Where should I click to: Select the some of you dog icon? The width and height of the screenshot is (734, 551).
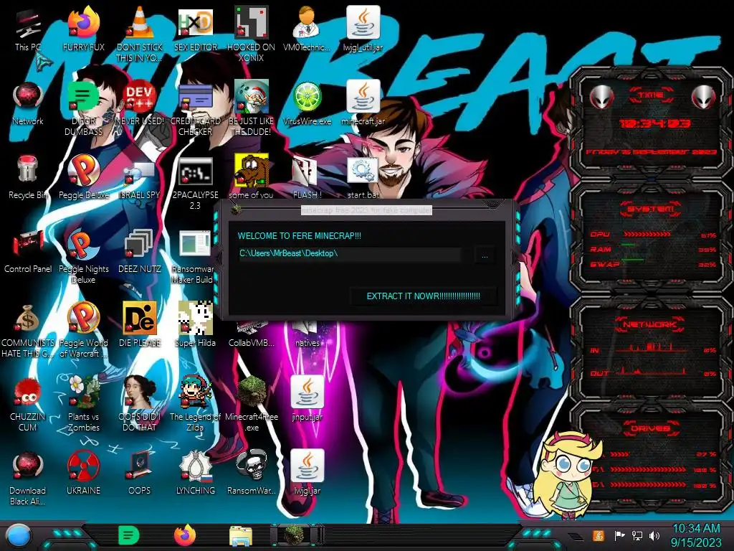(x=251, y=177)
